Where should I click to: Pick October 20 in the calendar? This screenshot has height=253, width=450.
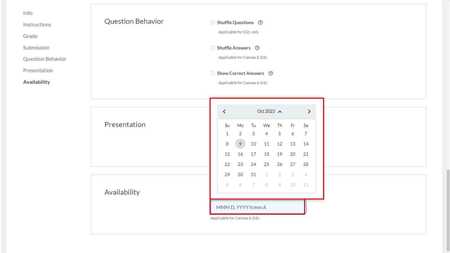[x=293, y=154]
